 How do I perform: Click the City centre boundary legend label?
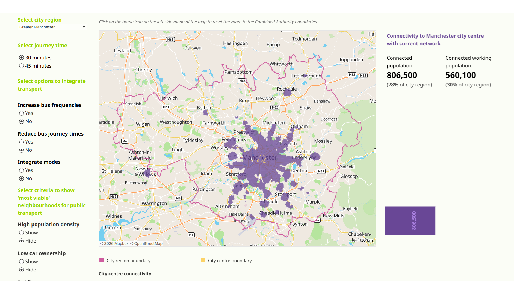coord(230,261)
